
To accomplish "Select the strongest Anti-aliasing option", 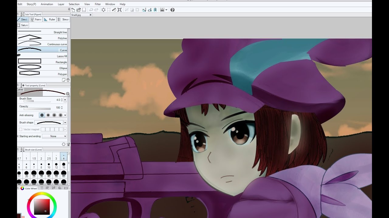I will [60, 115].
